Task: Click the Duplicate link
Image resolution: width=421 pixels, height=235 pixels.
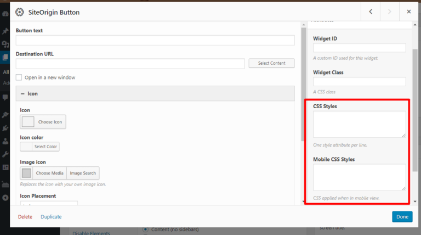Action: coord(51,217)
